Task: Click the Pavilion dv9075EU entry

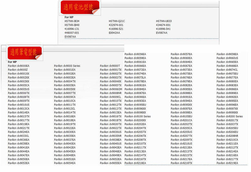Action: 227,74
